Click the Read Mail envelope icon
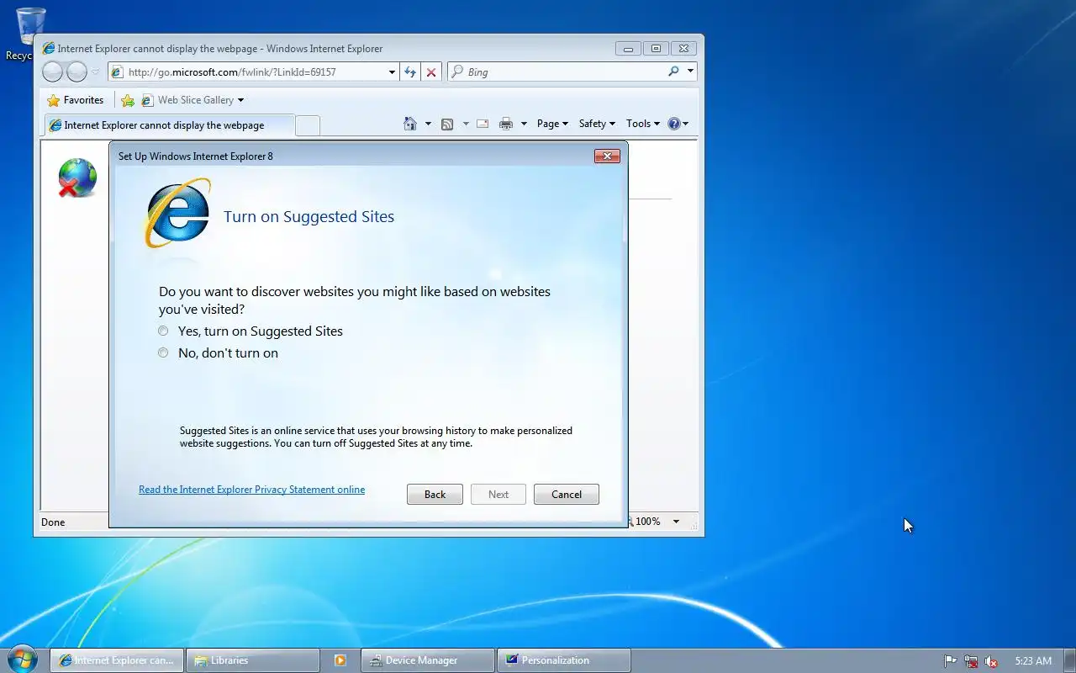This screenshot has height=673, width=1076. click(483, 124)
